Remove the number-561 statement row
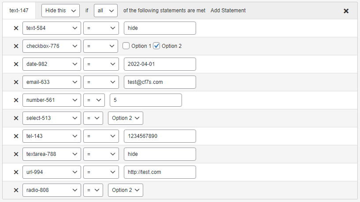 coord(16,100)
